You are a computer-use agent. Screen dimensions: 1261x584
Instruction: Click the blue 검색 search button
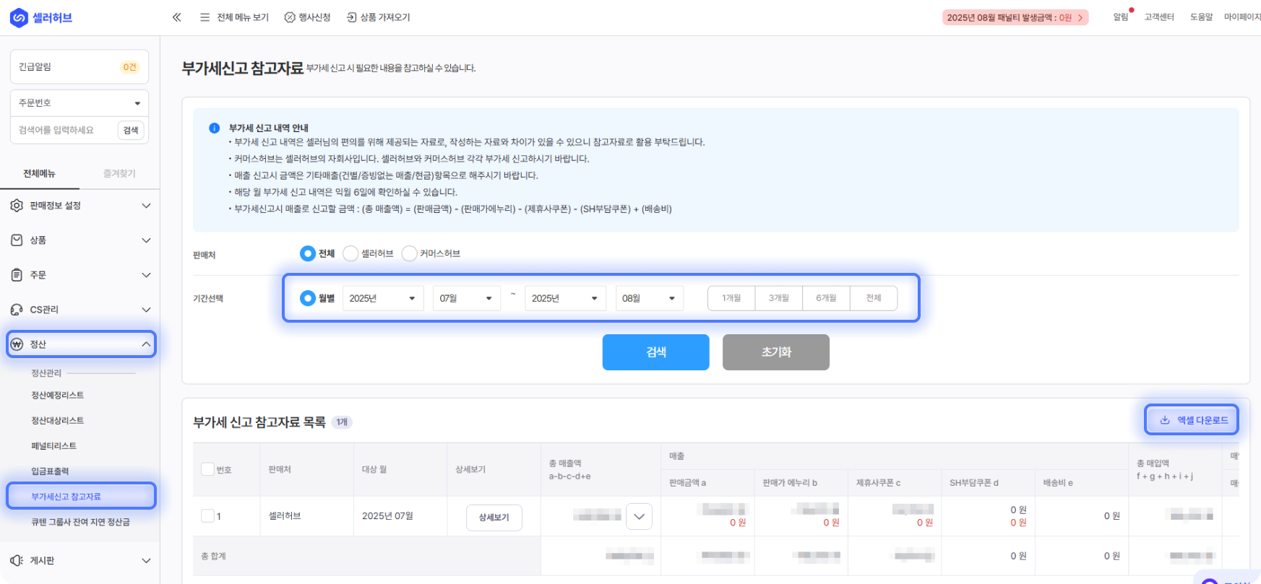point(655,352)
